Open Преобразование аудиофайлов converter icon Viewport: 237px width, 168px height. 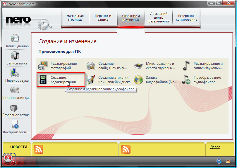(186, 80)
